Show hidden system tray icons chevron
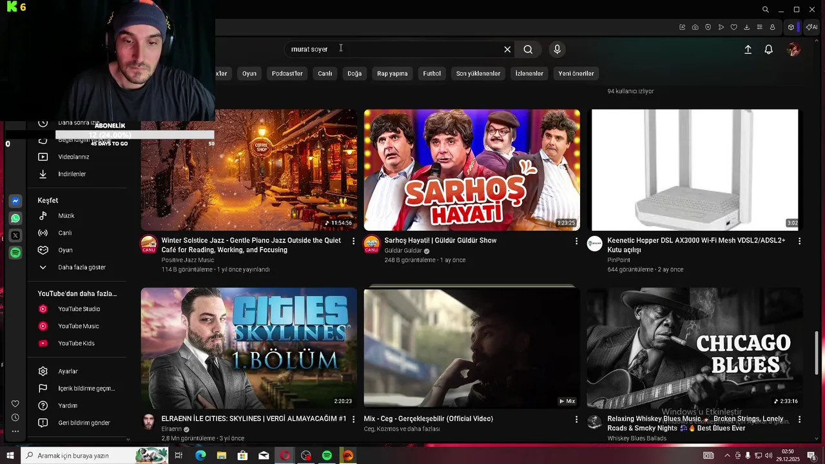825x464 pixels. [x=727, y=456]
